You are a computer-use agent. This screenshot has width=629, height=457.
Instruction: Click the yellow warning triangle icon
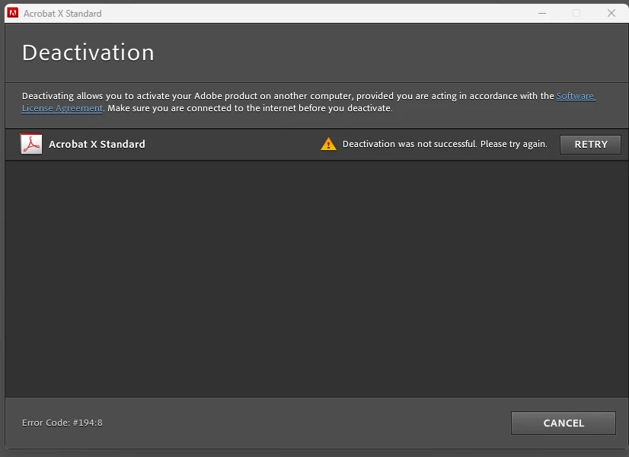pyautogui.click(x=328, y=144)
